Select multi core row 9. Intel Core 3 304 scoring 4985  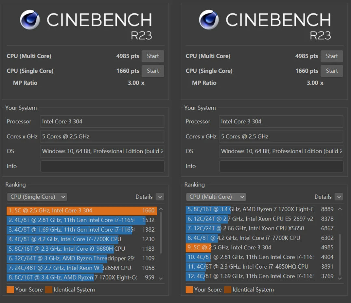(261, 247)
